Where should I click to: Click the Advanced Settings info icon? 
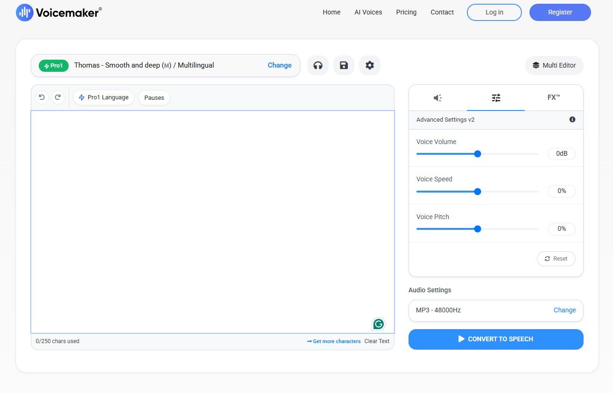572,120
